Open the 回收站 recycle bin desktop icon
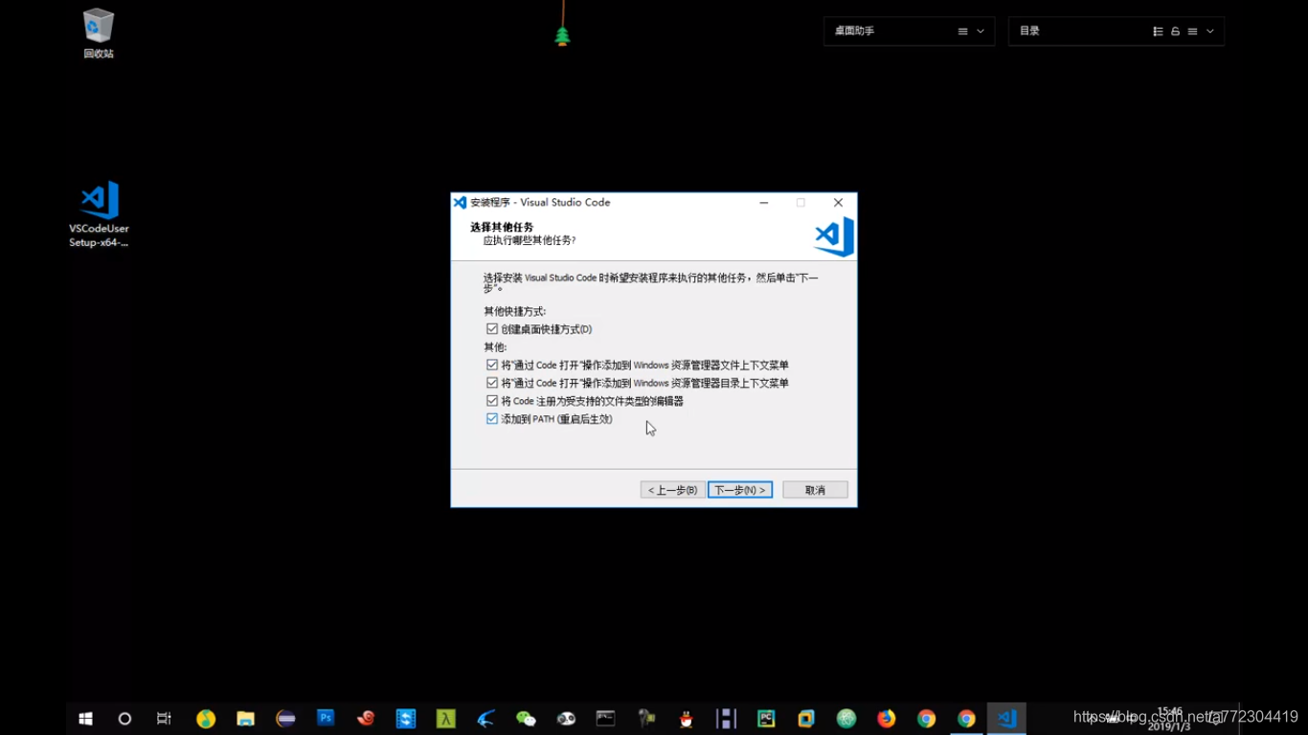This screenshot has height=735, width=1308. tap(99, 33)
